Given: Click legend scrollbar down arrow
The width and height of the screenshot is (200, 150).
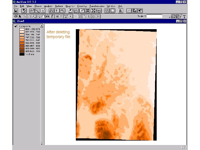Looking at the screenshot, I should click(42, 144).
